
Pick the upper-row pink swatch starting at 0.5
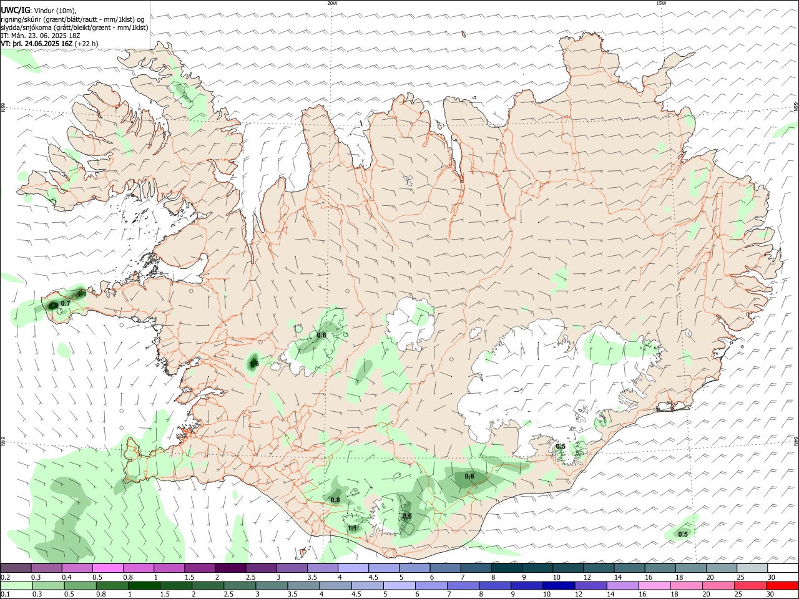click(x=107, y=568)
